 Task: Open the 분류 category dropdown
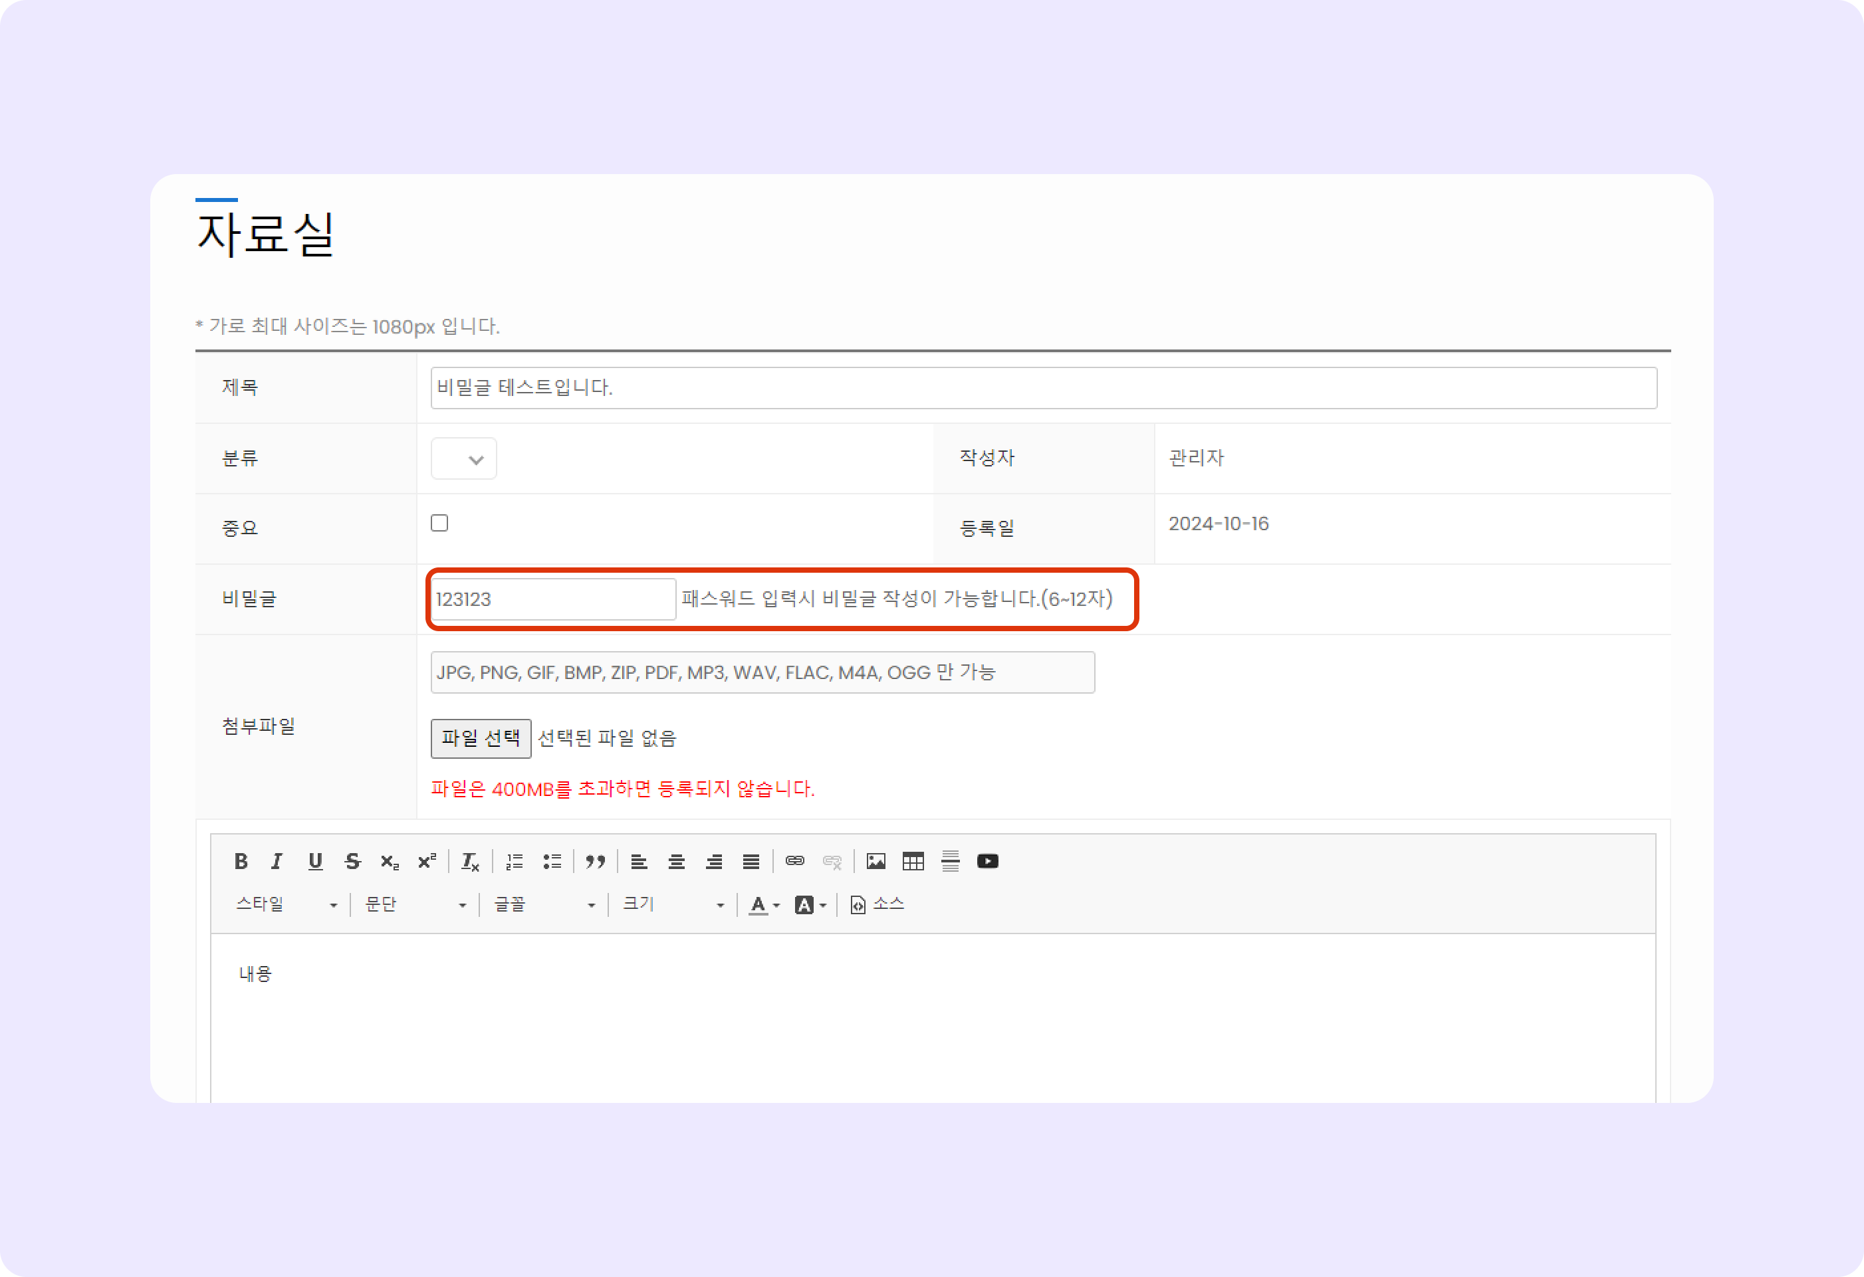[463, 458]
